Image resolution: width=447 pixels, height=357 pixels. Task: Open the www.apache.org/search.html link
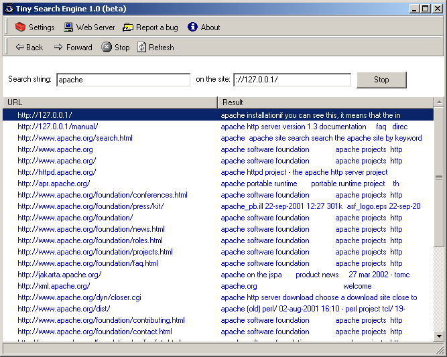point(75,138)
